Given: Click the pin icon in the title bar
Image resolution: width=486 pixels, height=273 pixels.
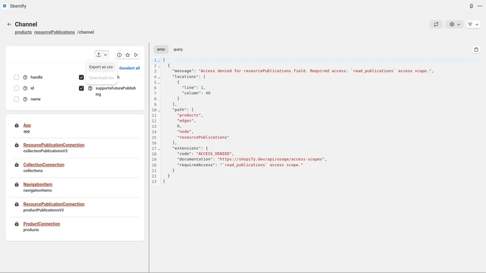Looking at the screenshot, I should coord(471,6).
